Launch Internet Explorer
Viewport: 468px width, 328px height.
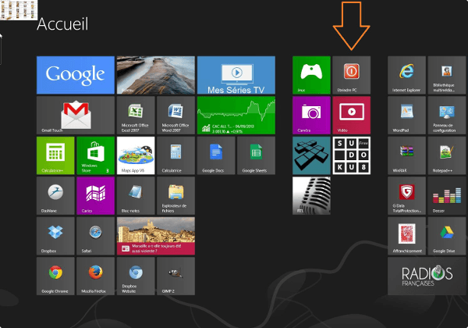tap(406, 75)
